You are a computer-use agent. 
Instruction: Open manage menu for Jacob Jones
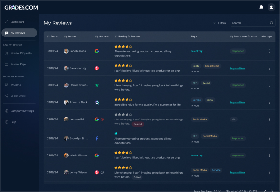pos(269,51)
